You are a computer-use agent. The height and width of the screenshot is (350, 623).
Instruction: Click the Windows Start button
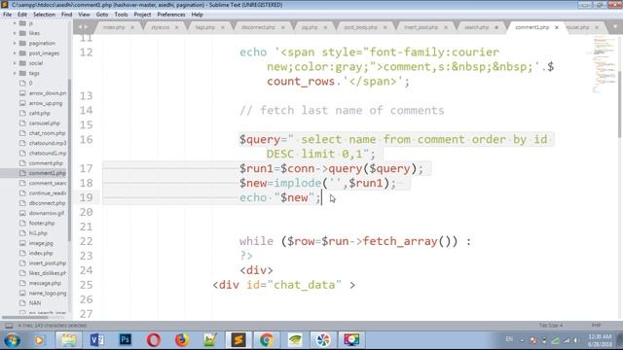coord(13,340)
